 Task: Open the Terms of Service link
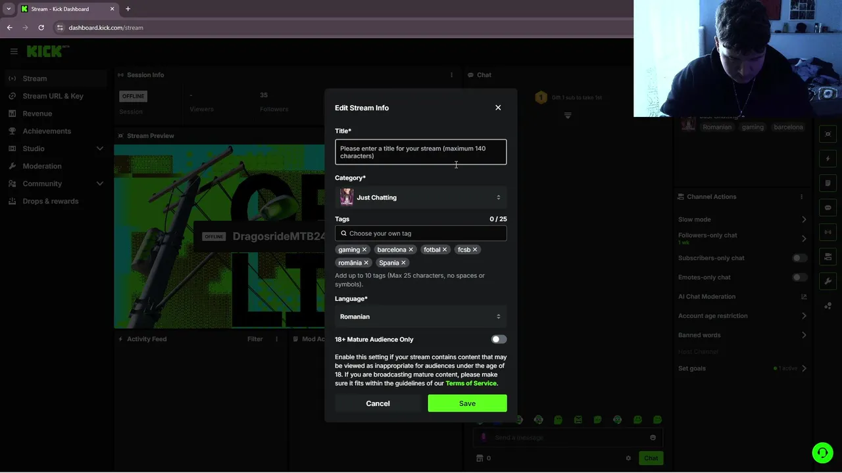pos(471,383)
